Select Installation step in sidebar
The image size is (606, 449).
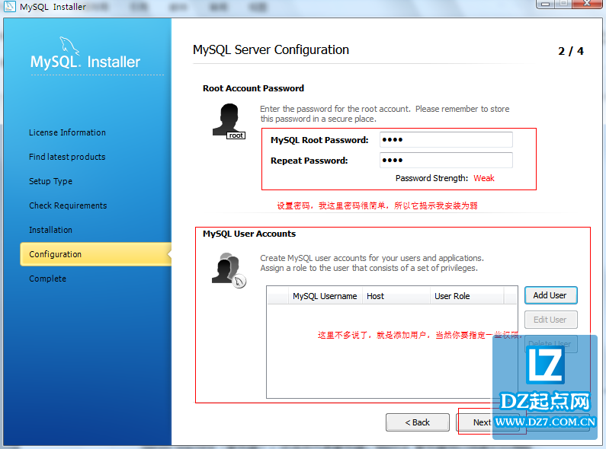coord(50,230)
